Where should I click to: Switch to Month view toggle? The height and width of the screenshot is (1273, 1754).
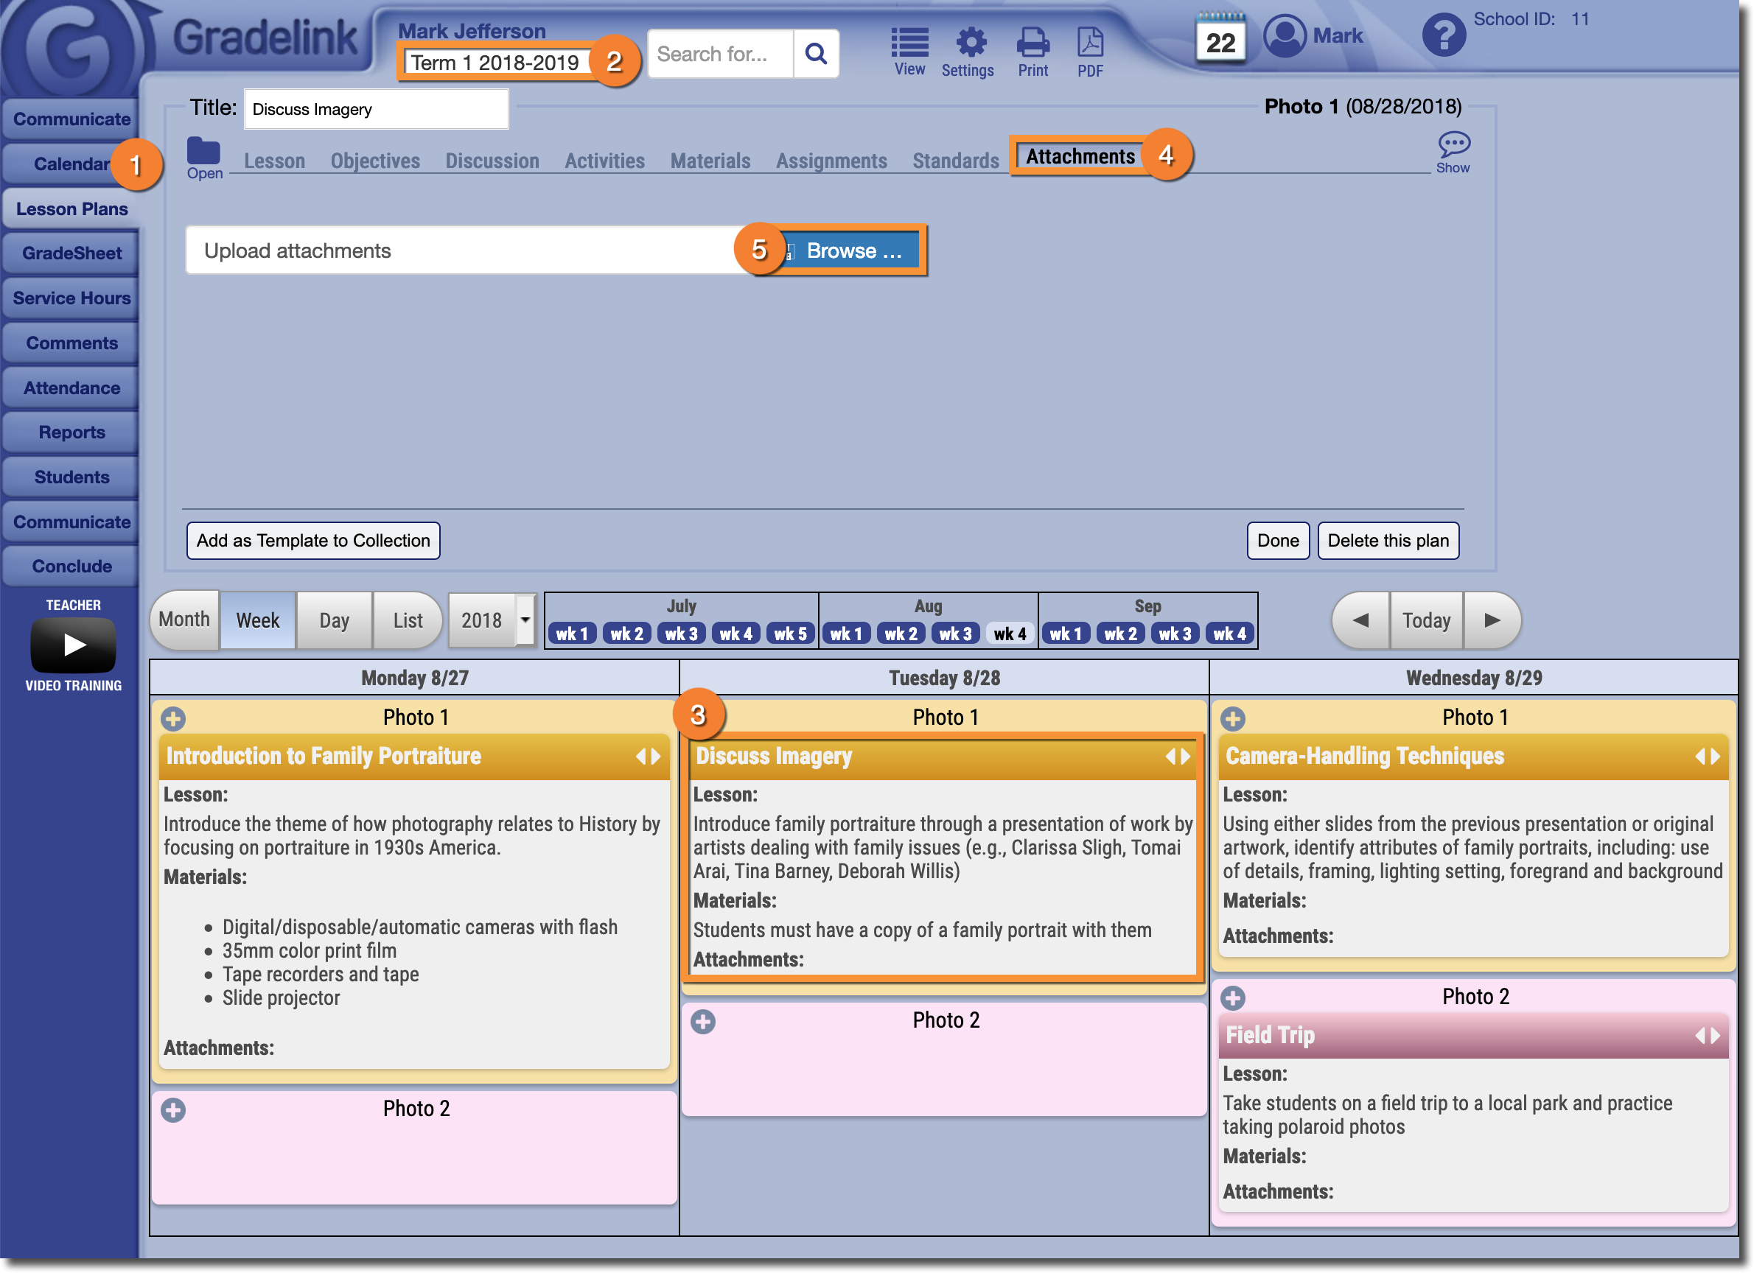point(185,620)
